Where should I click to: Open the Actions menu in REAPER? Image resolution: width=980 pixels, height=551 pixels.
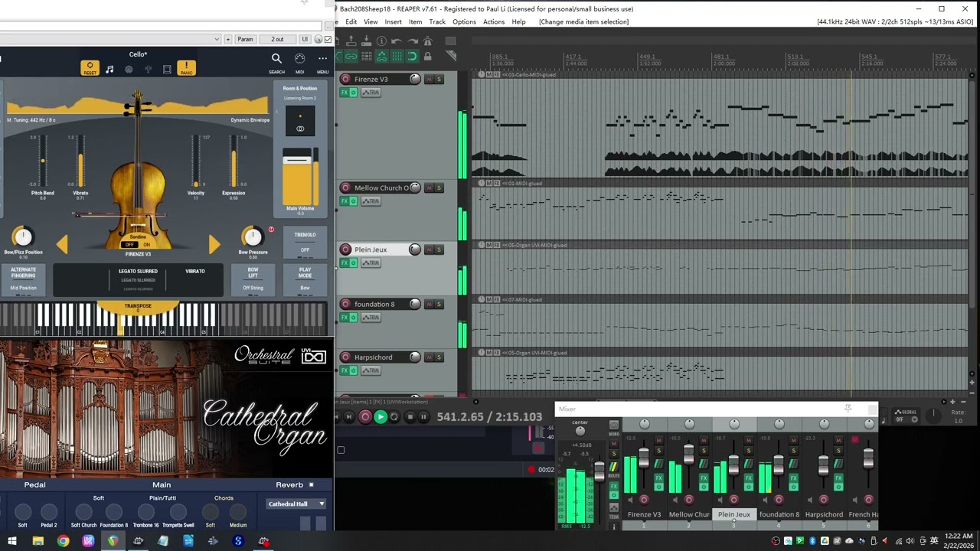pyautogui.click(x=494, y=21)
